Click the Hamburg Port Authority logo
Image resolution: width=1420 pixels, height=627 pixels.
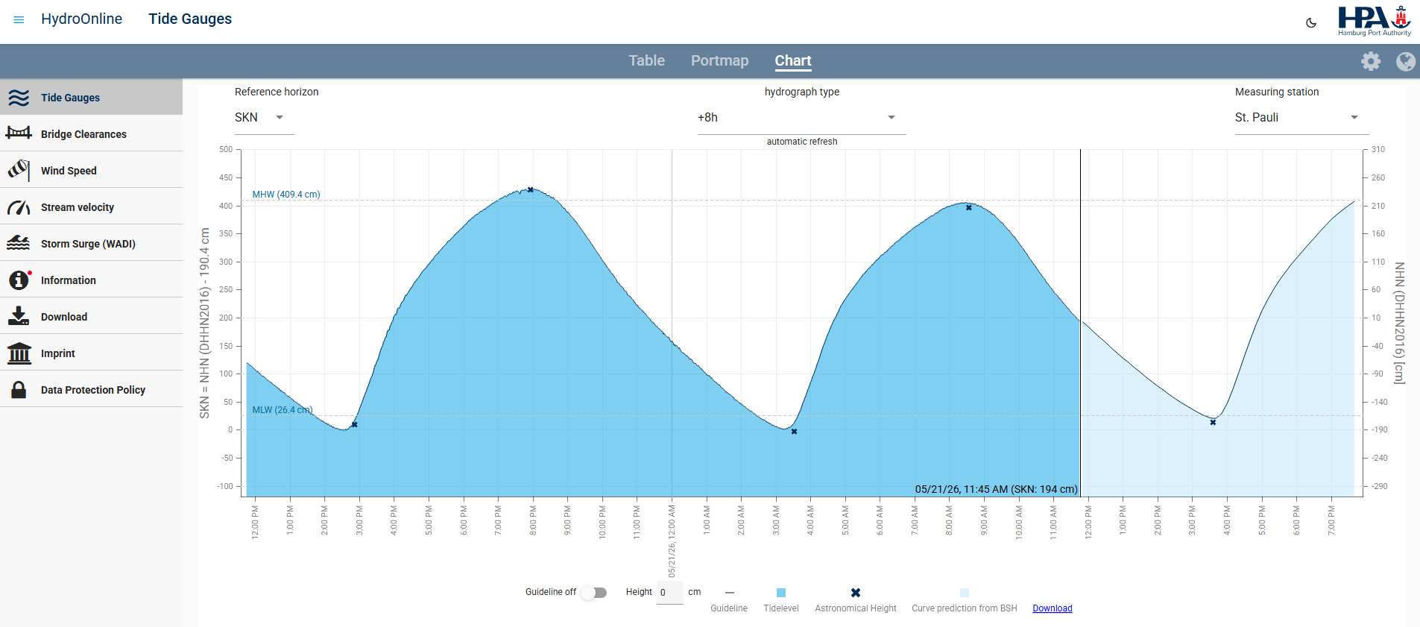click(1374, 21)
